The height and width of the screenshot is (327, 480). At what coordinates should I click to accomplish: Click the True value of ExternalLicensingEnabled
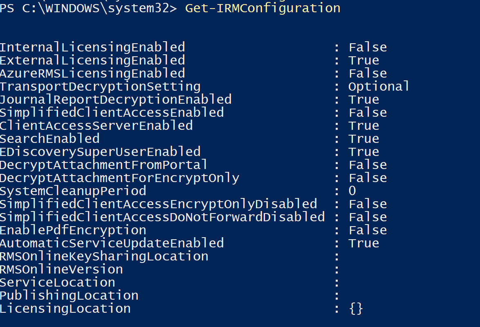(x=363, y=60)
